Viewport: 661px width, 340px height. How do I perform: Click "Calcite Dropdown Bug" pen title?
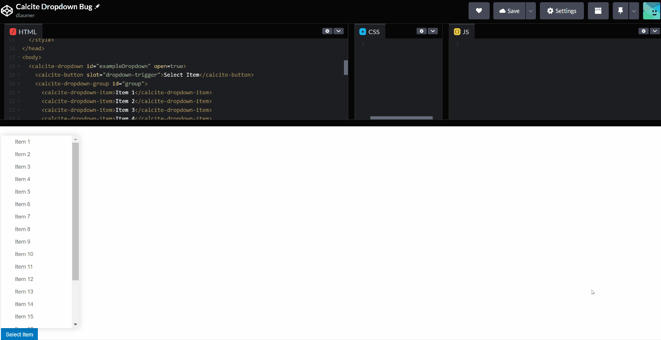click(x=54, y=7)
